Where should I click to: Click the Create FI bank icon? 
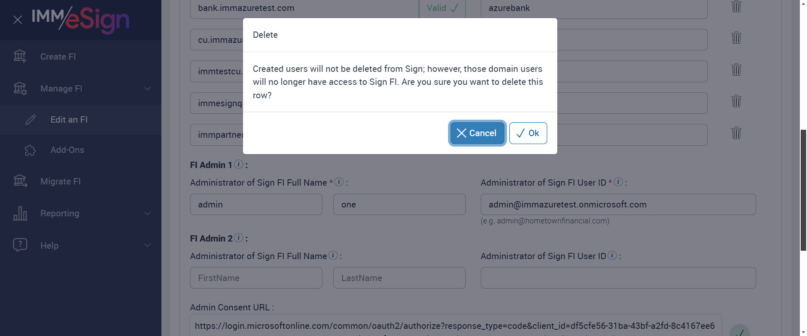[x=20, y=56]
